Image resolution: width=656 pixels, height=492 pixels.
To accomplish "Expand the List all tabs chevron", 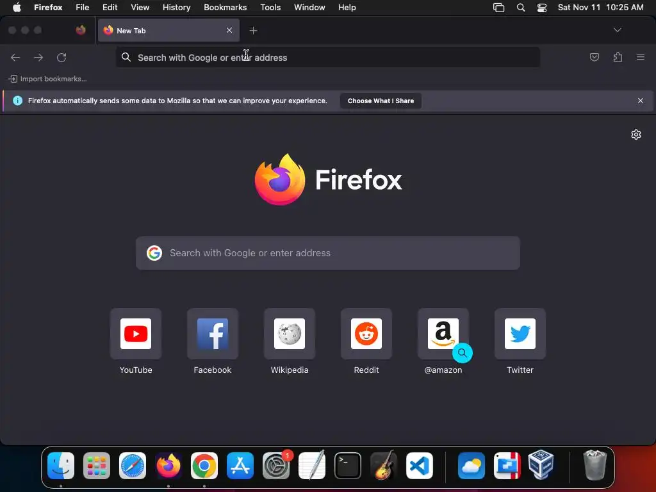I will (617, 30).
